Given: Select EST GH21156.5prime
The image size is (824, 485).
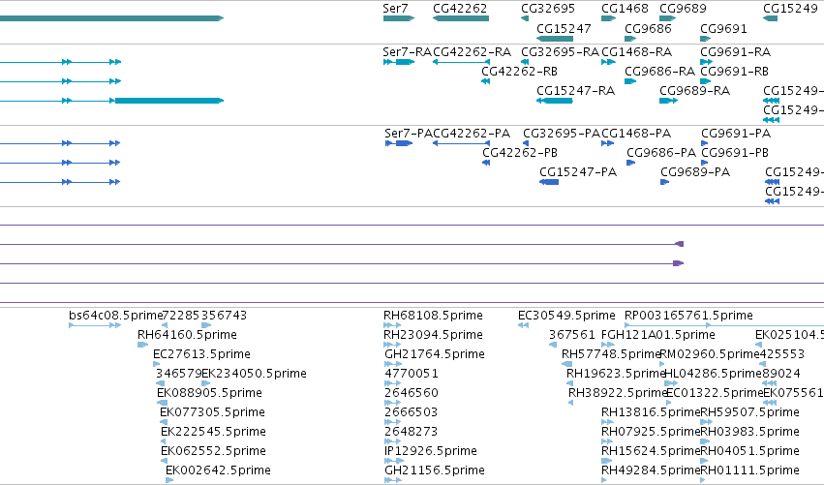Looking at the screenshot, I should click(435, 470).
